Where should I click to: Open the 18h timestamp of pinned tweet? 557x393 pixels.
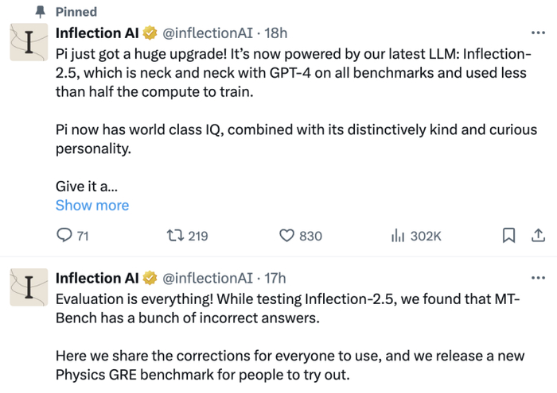pyautogui.click(x=275, y=33)
